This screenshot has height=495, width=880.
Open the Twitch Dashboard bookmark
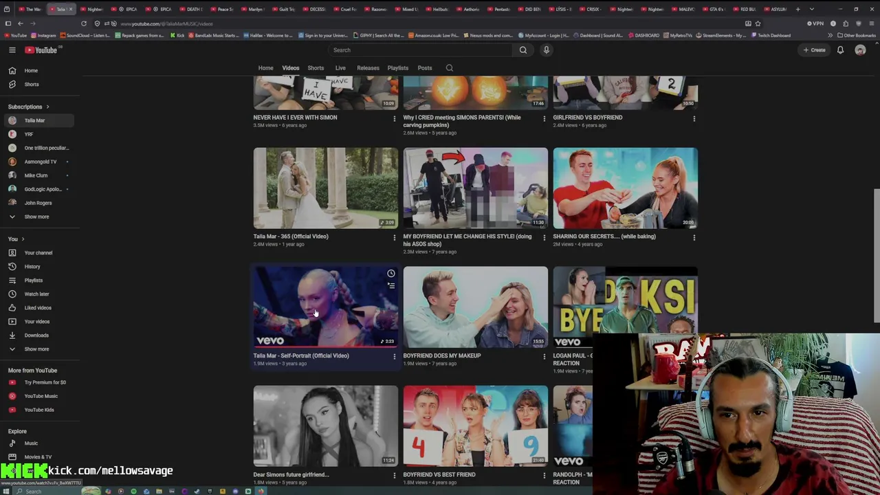(771, 35)
